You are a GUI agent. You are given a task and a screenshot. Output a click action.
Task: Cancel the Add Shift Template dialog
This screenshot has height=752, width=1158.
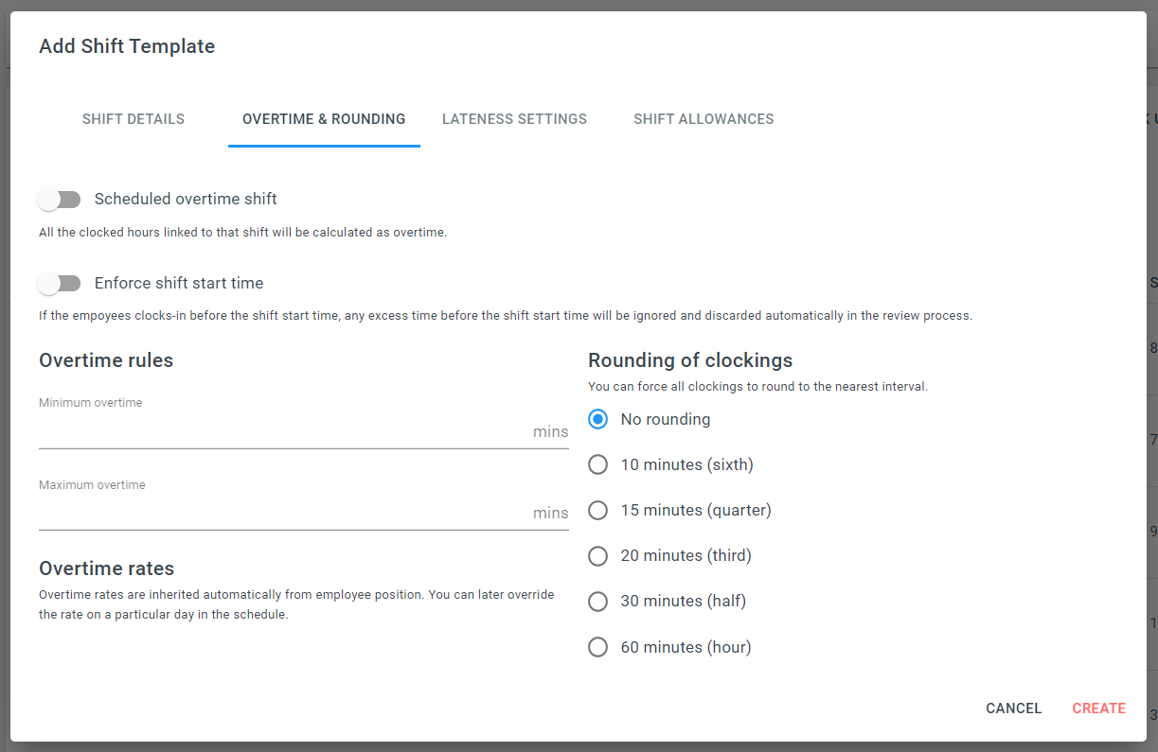coord(1013,708)
